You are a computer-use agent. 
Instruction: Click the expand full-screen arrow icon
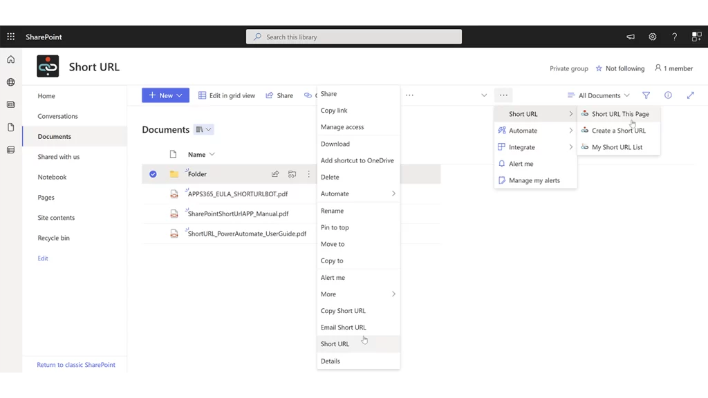click(691, 95)
